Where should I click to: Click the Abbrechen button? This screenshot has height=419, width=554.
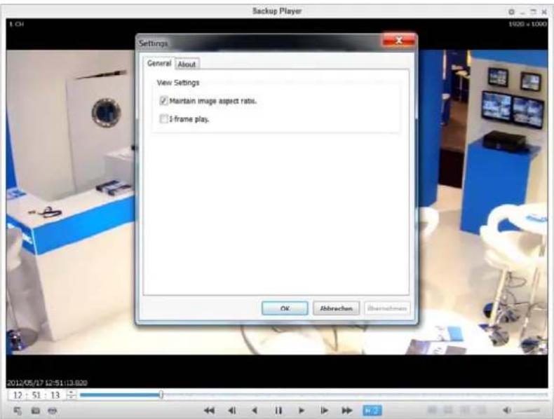coord(336,308)
